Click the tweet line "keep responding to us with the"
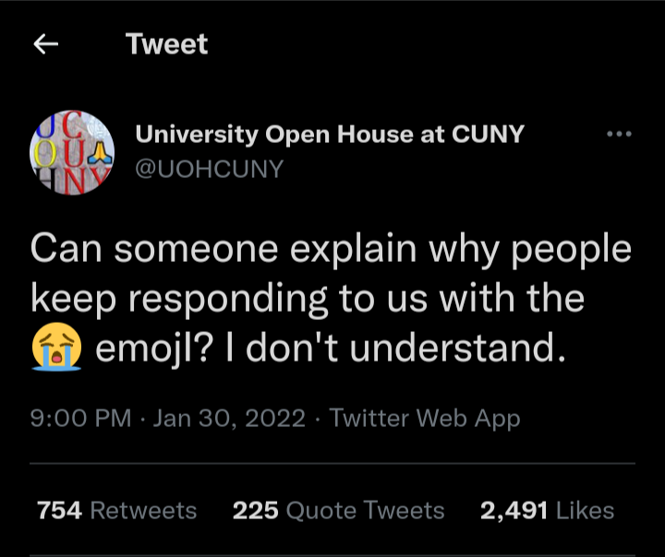The width and height of the screenshot is (665, 557). [x=307, y=300]
